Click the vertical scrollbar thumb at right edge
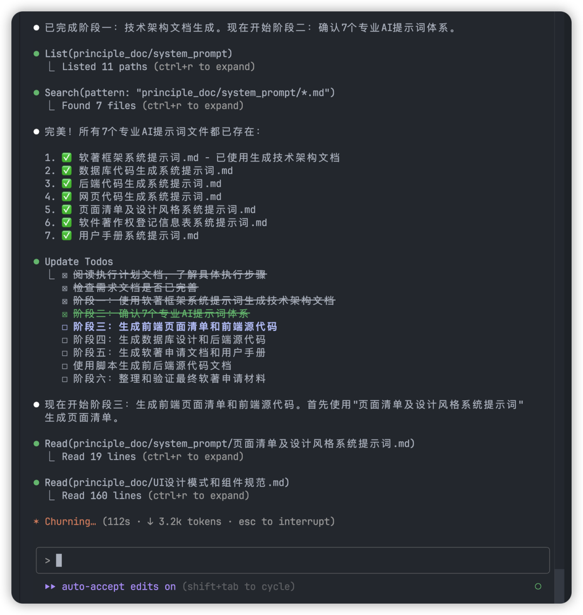 559,586
